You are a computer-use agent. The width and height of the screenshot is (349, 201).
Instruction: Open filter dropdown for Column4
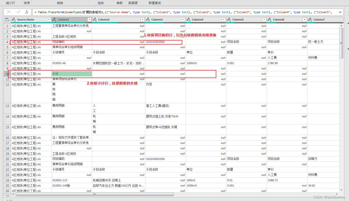point(224,20)
